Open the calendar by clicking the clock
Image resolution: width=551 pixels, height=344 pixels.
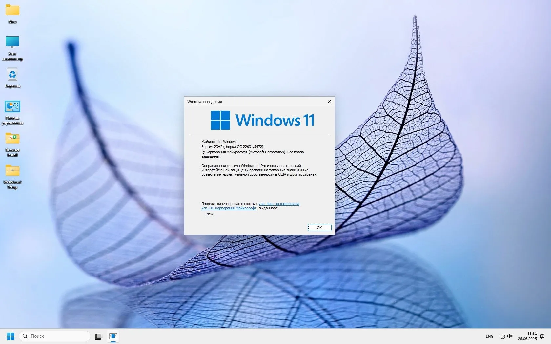point(527,336)
